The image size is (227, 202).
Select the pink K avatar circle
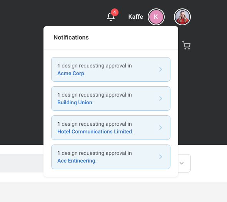tap(156, 17)
